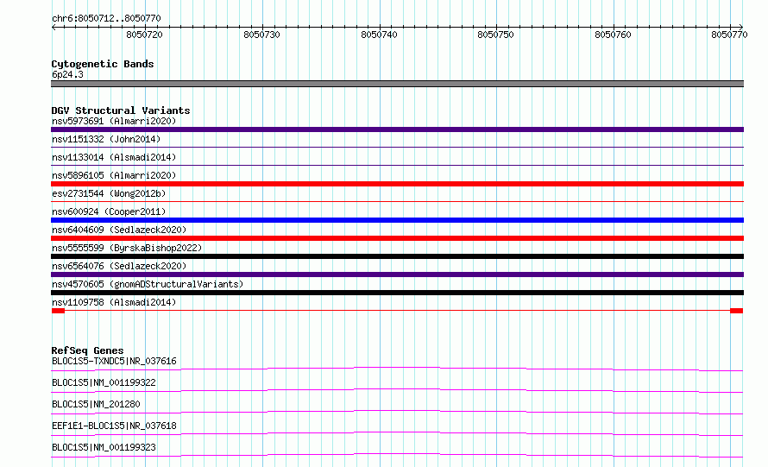Select transcript EEF1E1-BLOC1S5|NR_037618
Screen dimensions: 768x467
(114, 426)
